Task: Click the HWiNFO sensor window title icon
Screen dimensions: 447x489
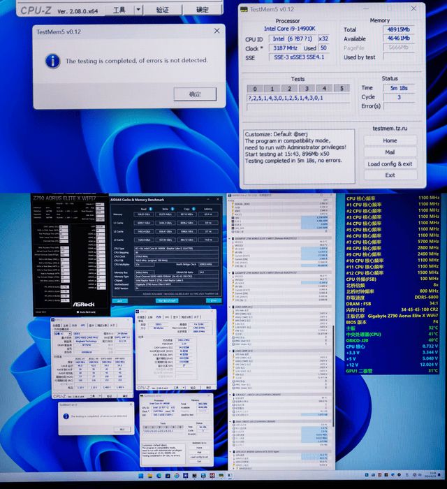Action: click(x=230, y=196)
